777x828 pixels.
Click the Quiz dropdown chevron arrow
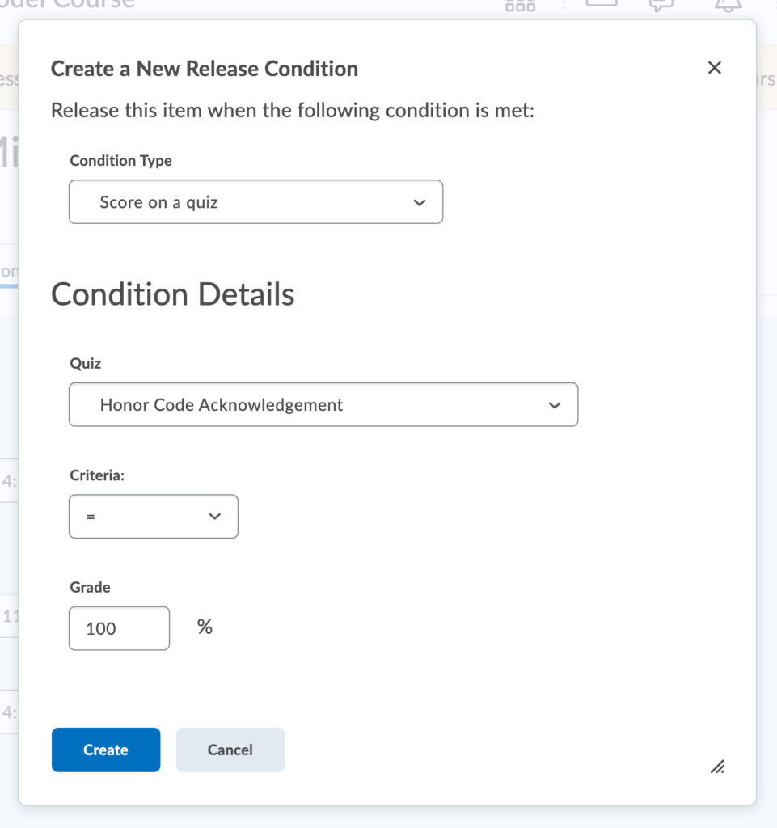tap(554, 404)
